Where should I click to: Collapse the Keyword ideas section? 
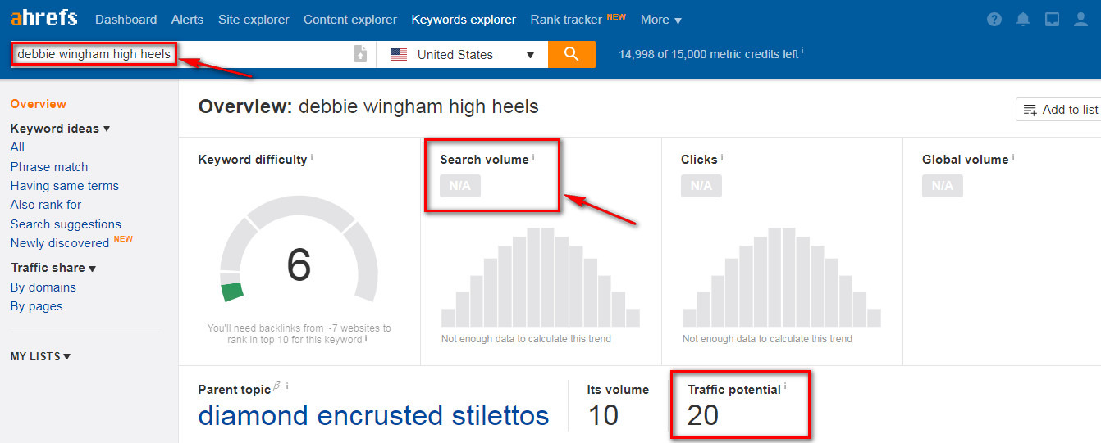coord(60,129)
